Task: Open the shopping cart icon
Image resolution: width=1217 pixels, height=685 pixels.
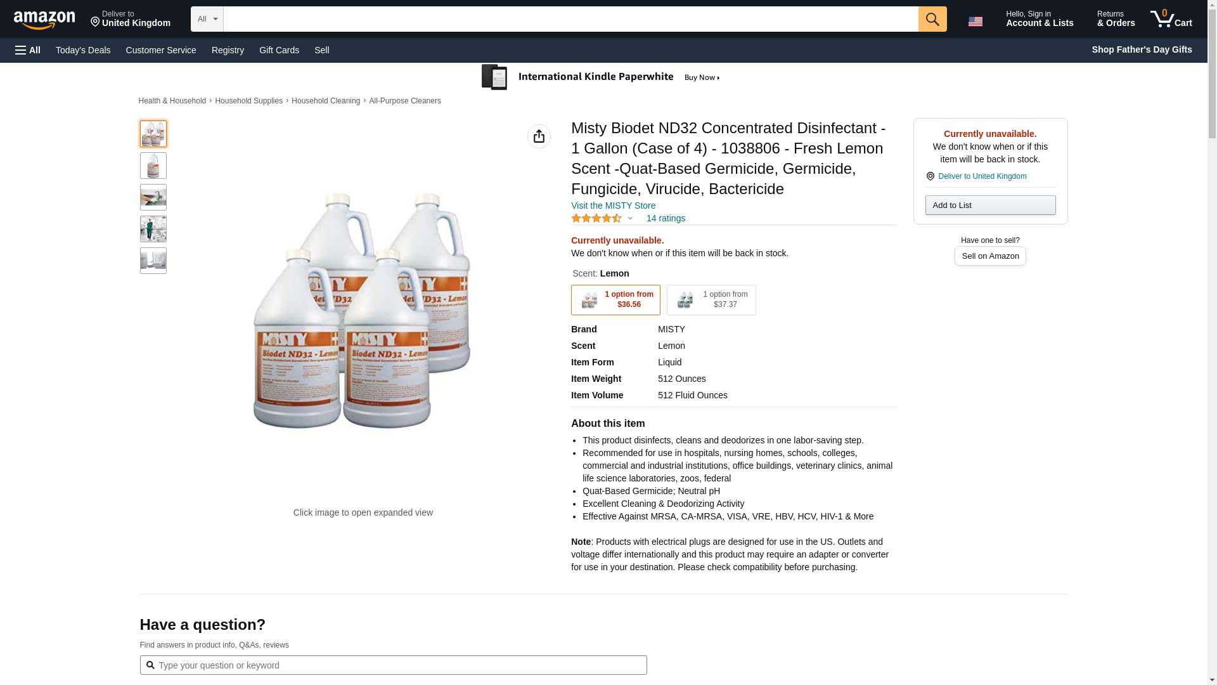Action: 1171,19
